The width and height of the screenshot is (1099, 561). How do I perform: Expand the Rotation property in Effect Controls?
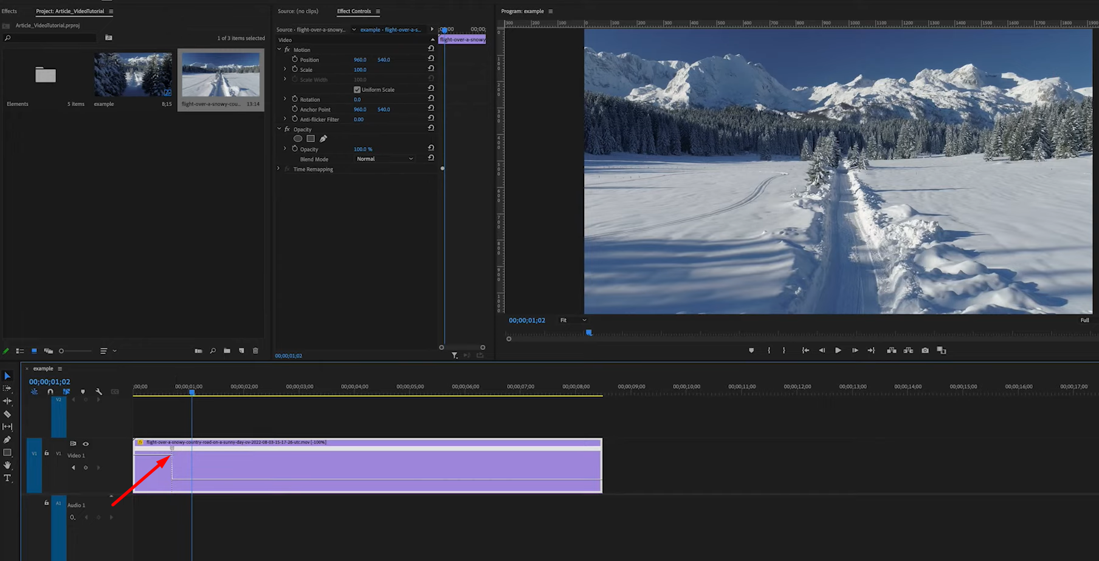285,99
